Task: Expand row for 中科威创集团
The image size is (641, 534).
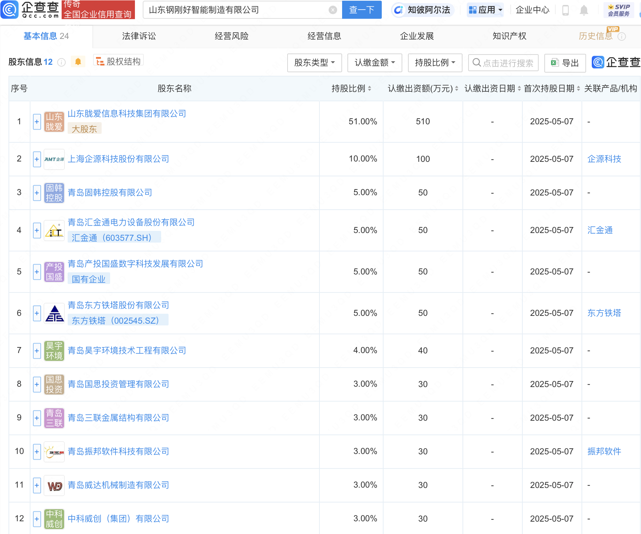Action: click(x=37, y=519)
